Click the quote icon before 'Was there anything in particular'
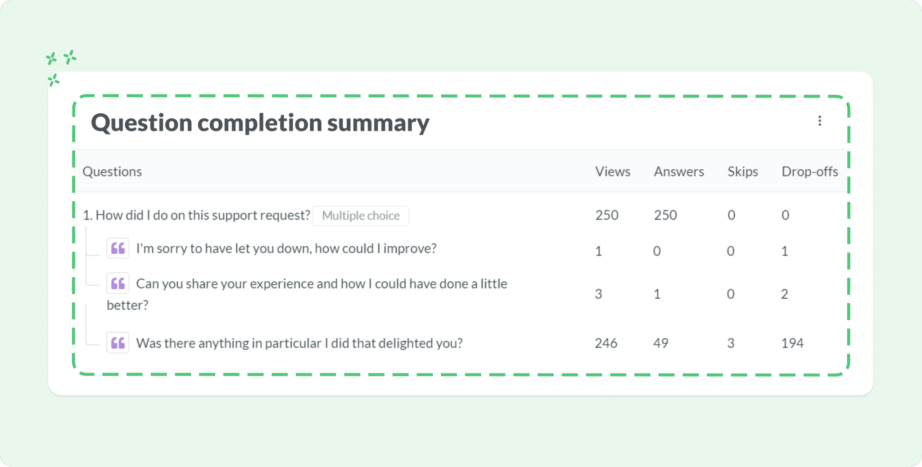Image resolution: width=922 pixels, height=467 pixels. point(118,342)
